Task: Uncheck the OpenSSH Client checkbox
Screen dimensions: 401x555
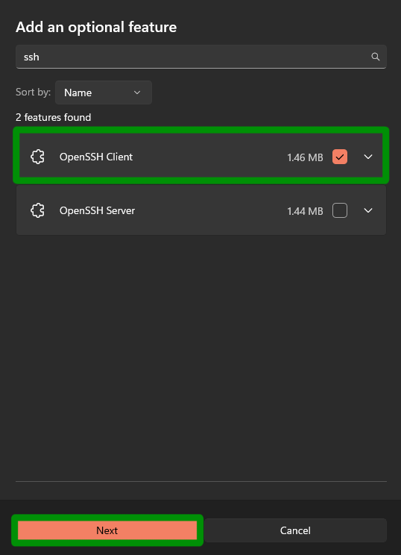Action: pyautogui.click(x=340, y=157)
